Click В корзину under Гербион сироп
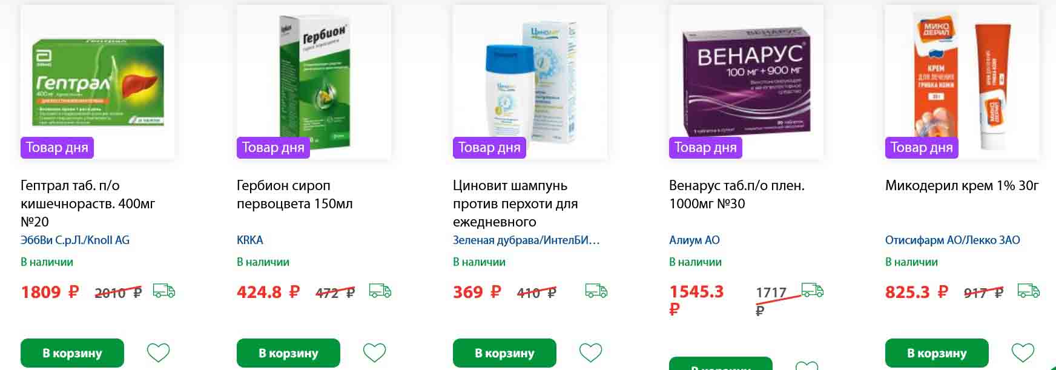This screenshot has height=370, width=1056. (x=288, y=353)
